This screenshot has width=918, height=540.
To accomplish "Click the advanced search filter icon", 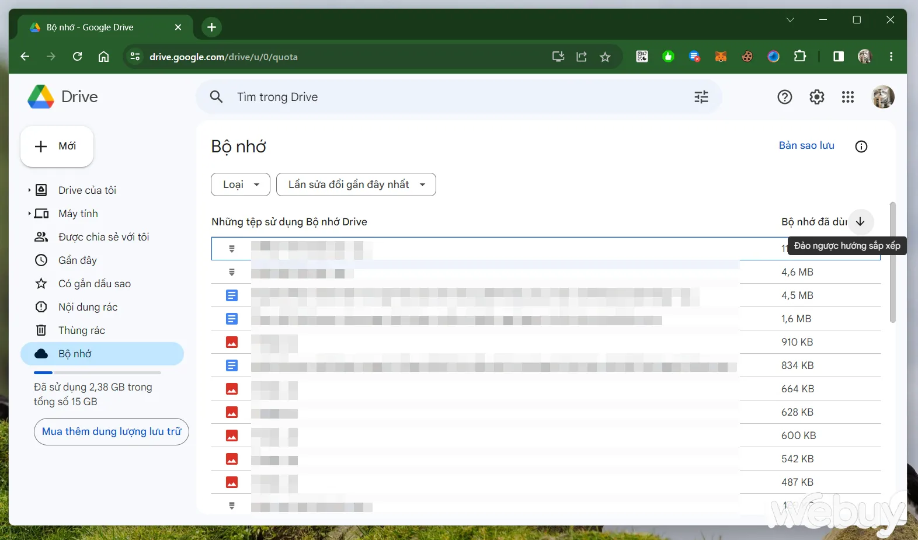I will [701, 97].
